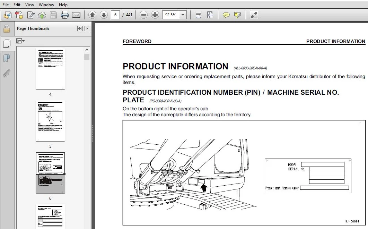Open the Window menu
This screenshot has width=368, height=229.
point(46,5)
